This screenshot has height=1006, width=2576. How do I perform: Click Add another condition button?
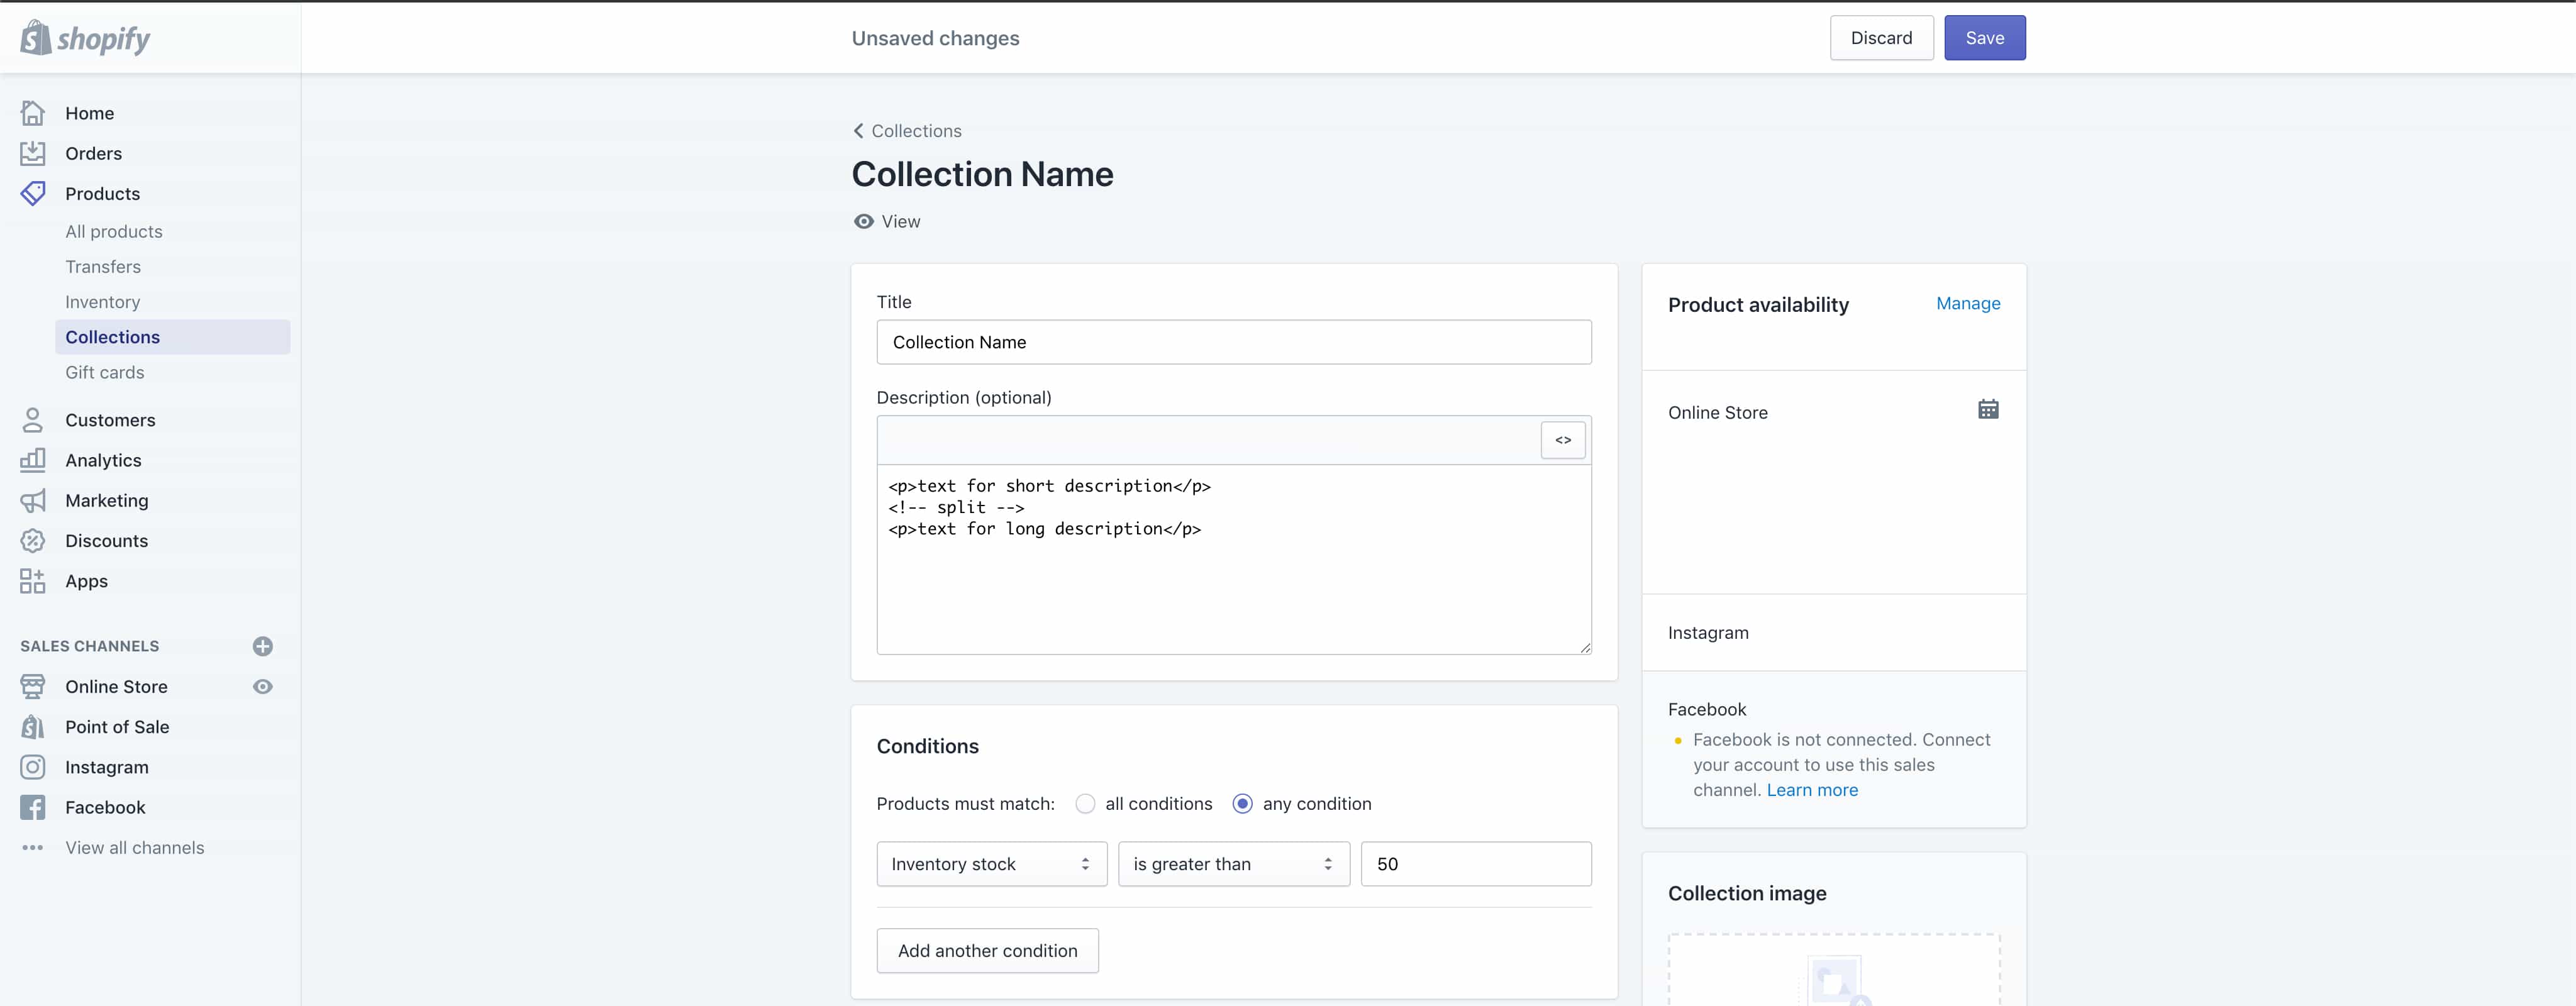point(987,951)
